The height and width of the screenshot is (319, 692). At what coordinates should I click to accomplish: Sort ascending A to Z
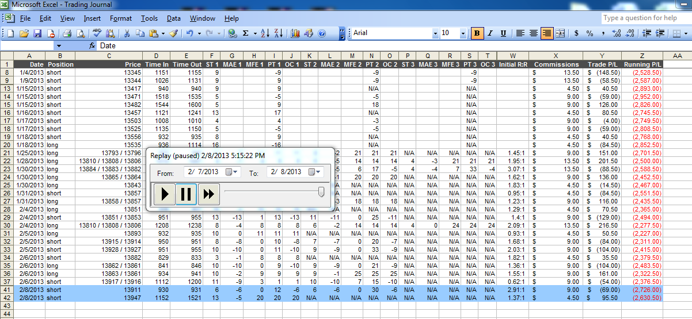pos(265,33)
